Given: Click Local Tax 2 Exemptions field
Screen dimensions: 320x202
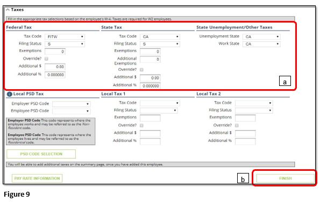Looking at the screenshot, I should pyautogui.click(x=245, y=118).
